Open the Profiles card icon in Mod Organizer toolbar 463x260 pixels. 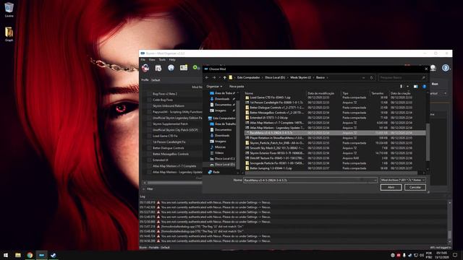click(184, 68)
